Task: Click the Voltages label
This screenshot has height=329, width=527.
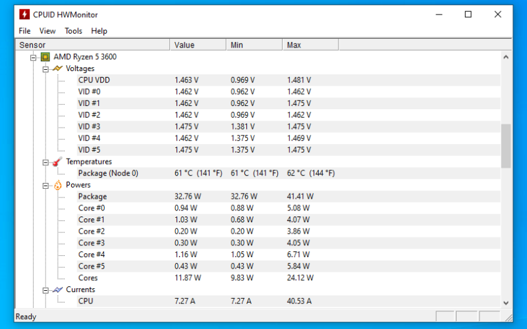Action: [x=80, y=68]
